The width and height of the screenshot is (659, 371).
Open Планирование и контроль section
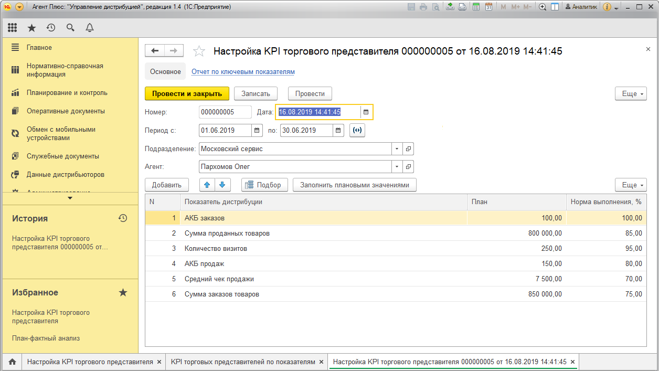coord(67,93)
